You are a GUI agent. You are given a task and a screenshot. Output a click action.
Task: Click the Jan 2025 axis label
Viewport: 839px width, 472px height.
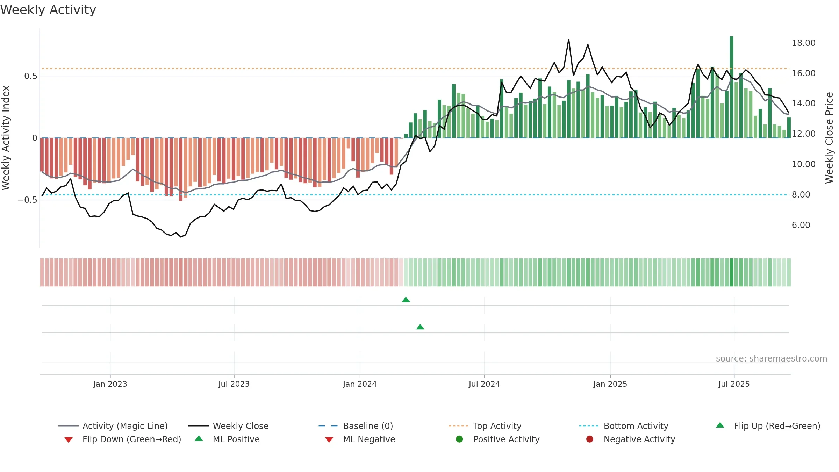click(610, 384)
